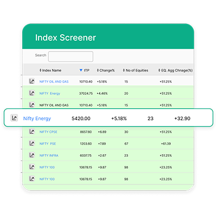Open NIFTY Energy link in 37024.75 row
The image size is (217, 217).
[50, 93]
